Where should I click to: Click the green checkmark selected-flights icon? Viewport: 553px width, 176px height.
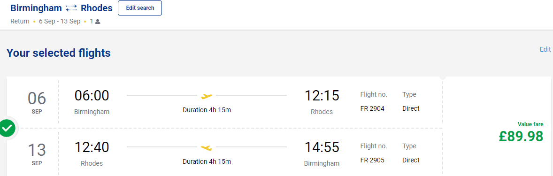pos(7,129)
